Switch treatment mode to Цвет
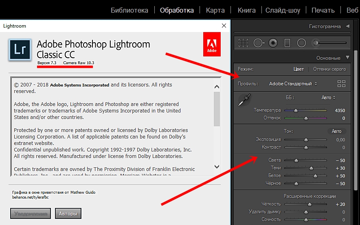 [299, 69]
